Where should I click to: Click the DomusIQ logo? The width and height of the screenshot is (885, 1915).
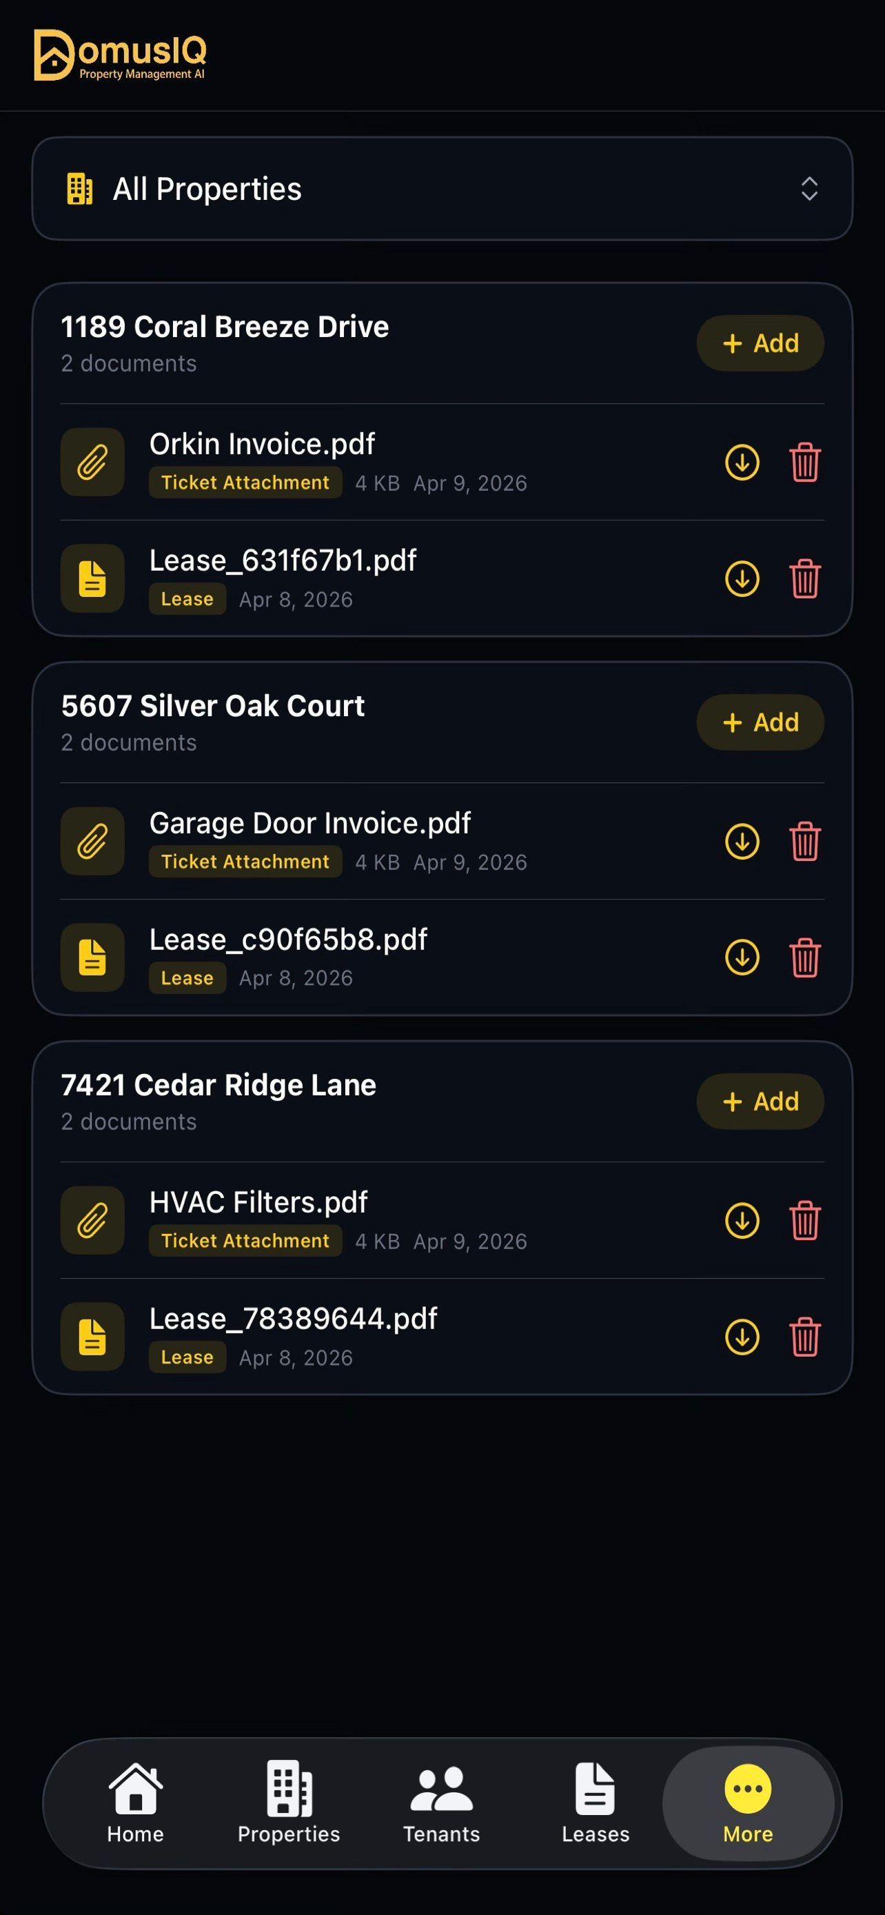(121, 55)
